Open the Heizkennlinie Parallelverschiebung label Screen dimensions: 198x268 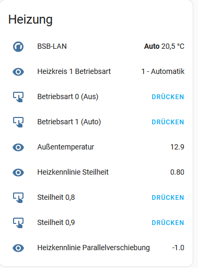[94, 248]
